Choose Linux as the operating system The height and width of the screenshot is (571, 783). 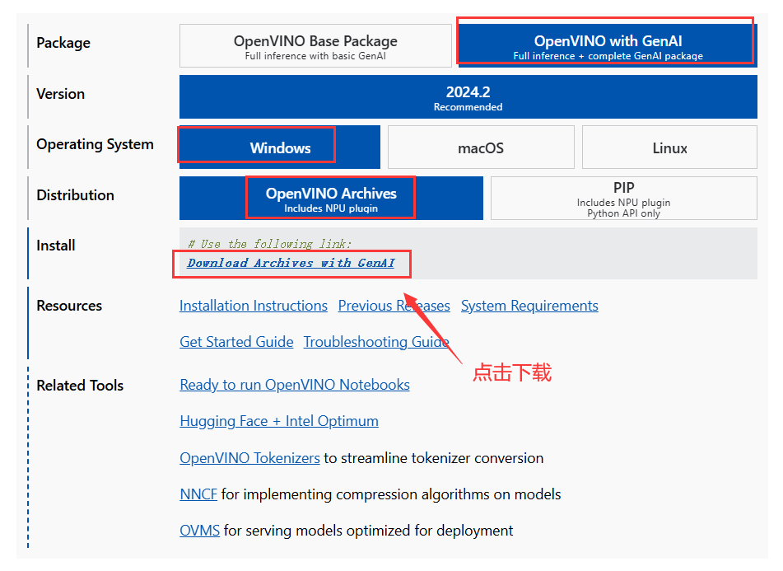[669, 147]
